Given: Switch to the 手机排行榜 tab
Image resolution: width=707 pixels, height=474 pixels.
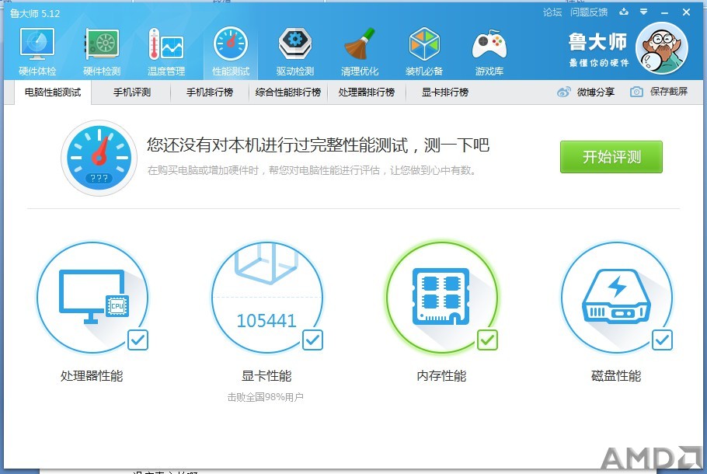Looking at the screenshot, I should [x=210, y=92].
